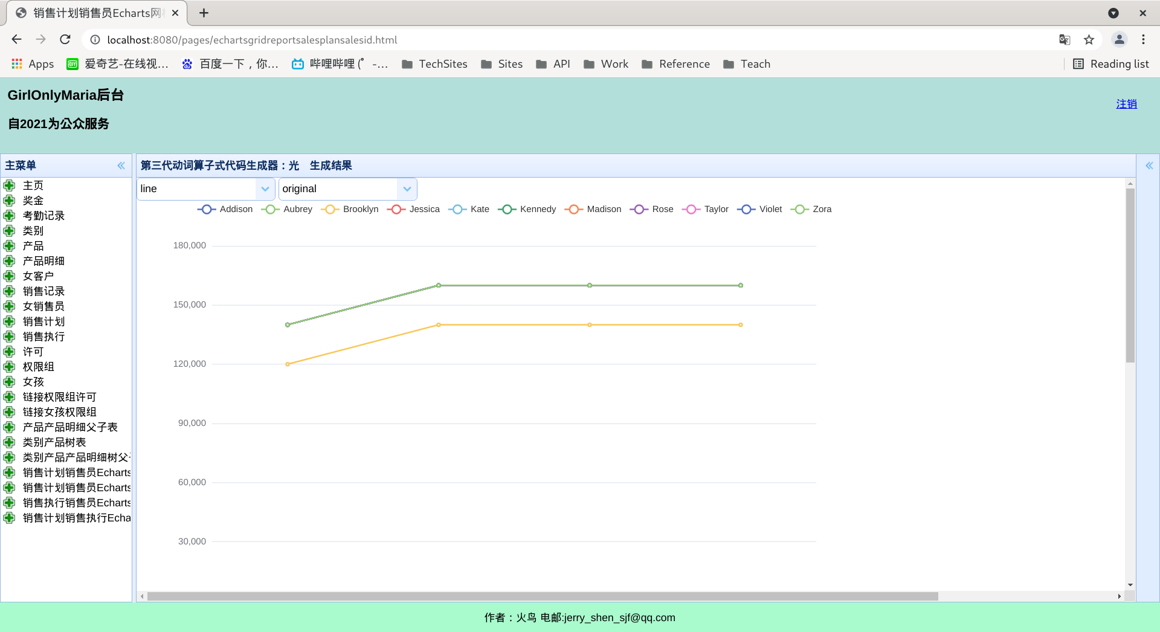The height and width of the screenshot is (632, 1160).
Task: Open the Apps grid shortcut
Action: pyautogui.click(x=33, y=64)
